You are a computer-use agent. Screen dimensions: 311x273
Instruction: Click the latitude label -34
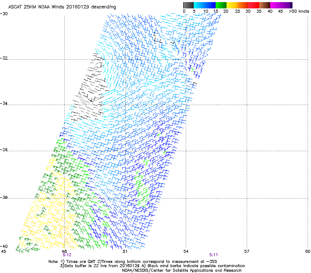(x=4, y=103)
